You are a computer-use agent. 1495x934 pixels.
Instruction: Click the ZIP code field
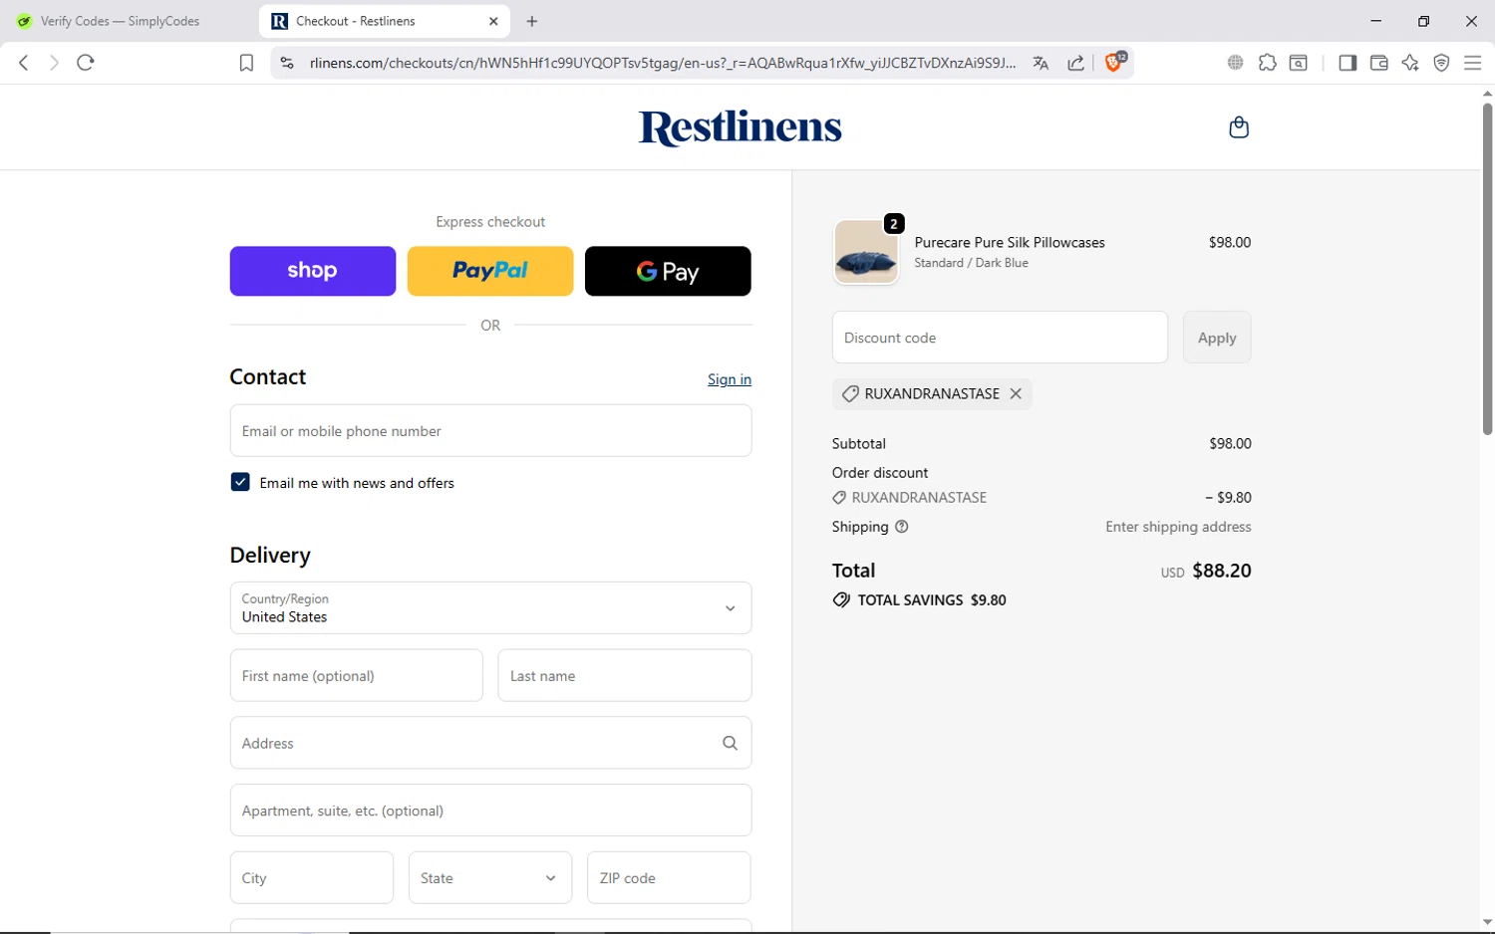669,877
